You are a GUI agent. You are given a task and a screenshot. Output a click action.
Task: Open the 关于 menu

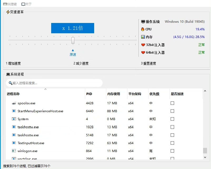[x=27, y=4]
